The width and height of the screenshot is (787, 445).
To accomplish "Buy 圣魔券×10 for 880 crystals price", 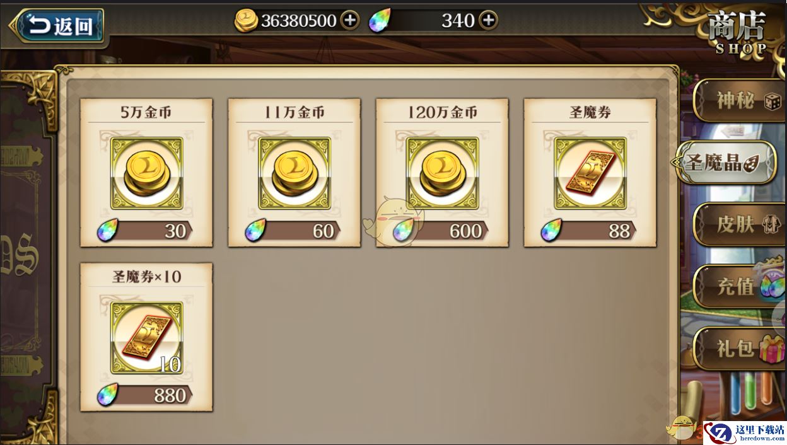I will (145, 395).
